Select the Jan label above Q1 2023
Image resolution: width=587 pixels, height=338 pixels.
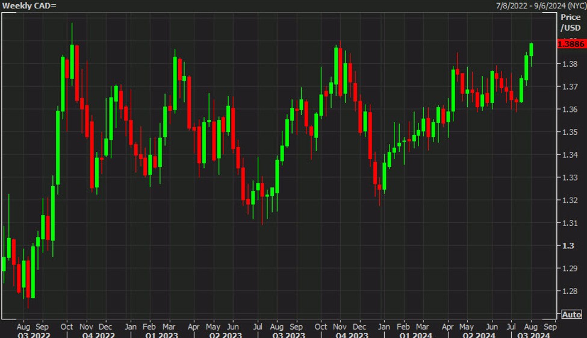(x=131, y=326)
